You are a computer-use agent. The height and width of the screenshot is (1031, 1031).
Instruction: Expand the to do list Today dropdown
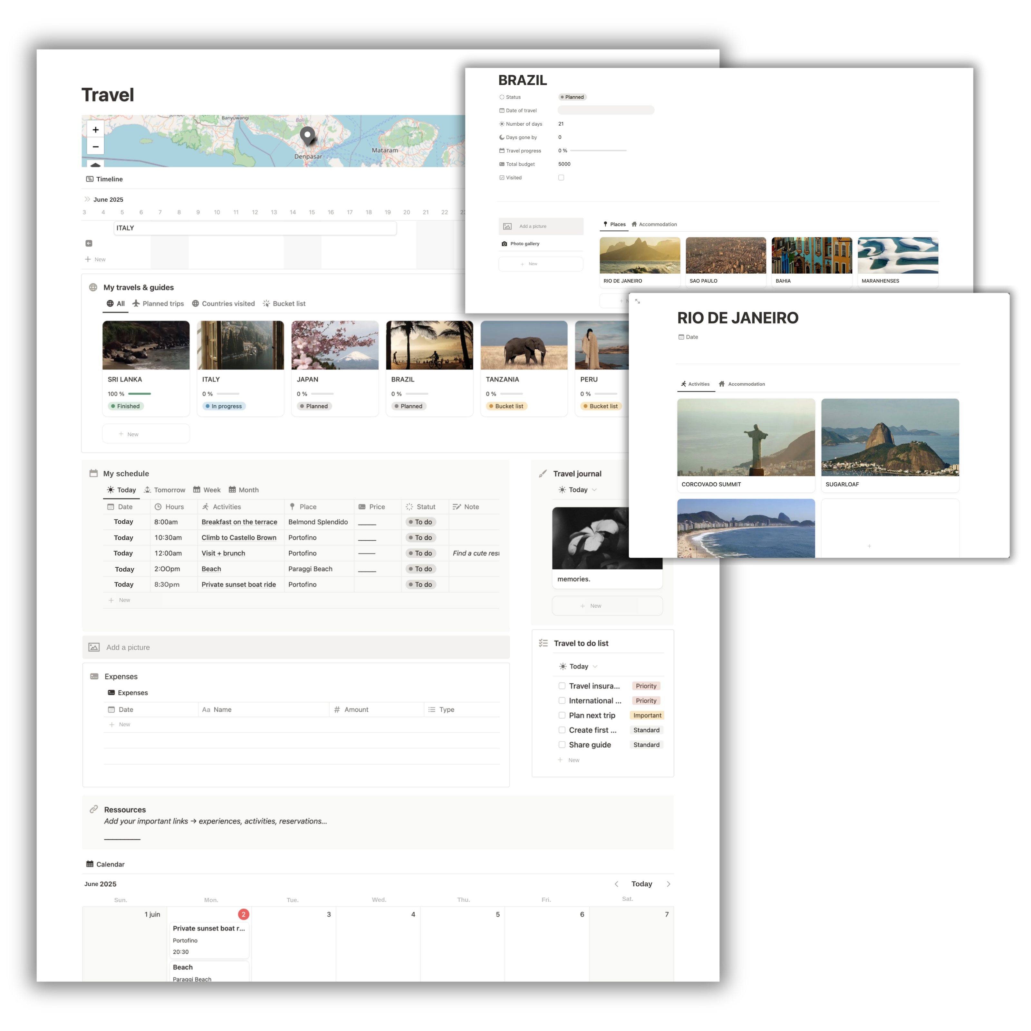578,667
